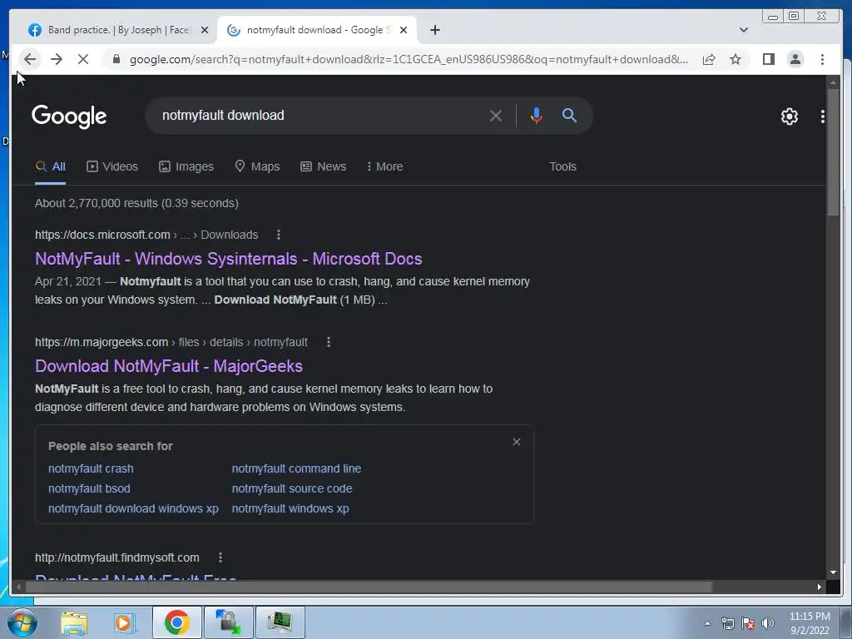The width and height of the screenshot is (852, 639).
Task: Share this page from the address bar
Action: coord(709,59)
